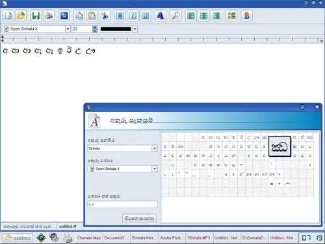The image size is (325, 244).
Task: Switch to the Sinhala Wor... taskbar item
Action: [x=144, y=238]
